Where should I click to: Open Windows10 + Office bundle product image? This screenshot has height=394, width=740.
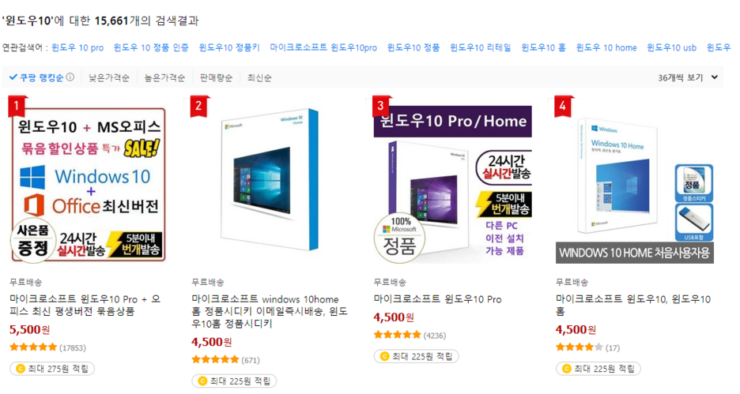pos(89,184)
